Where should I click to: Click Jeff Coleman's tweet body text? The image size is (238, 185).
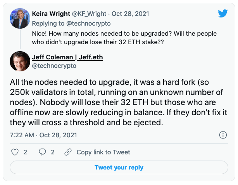tap(119, 102)
